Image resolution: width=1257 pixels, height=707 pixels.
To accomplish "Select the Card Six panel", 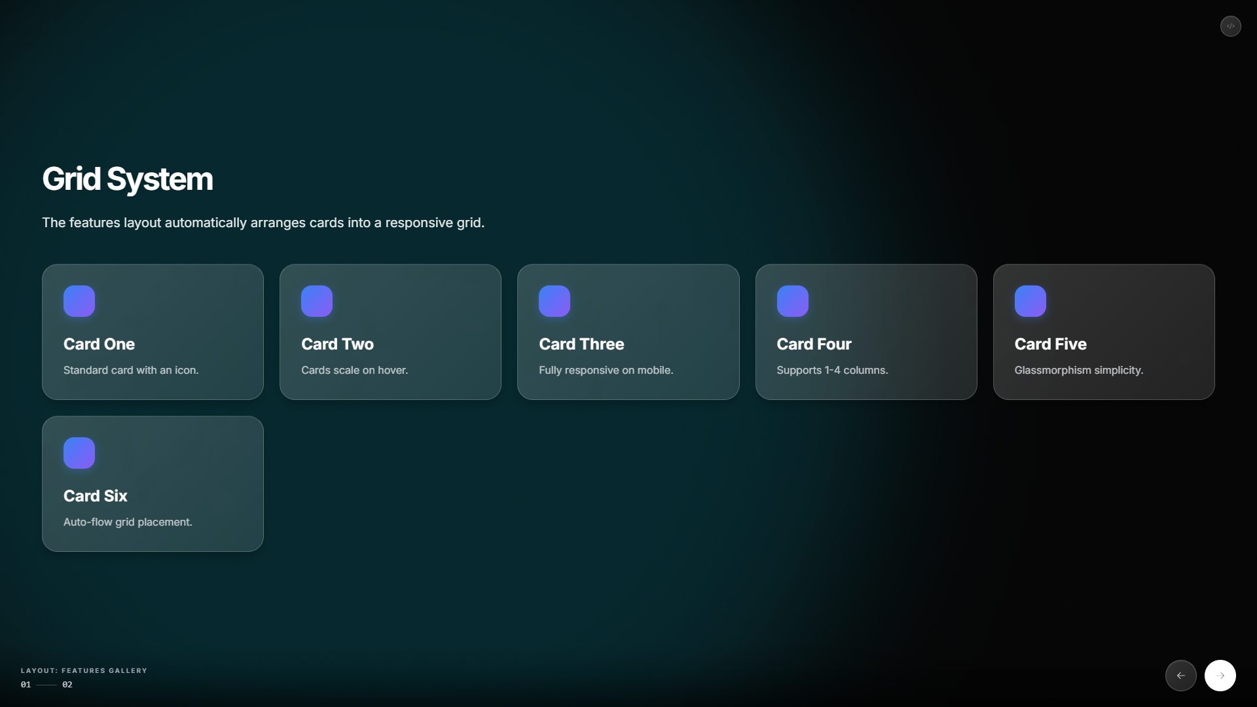I will click(152, 484).
